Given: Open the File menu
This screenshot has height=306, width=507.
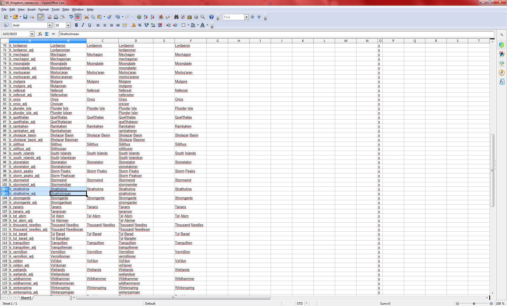Looking at the screenshot, I should 4,9.
